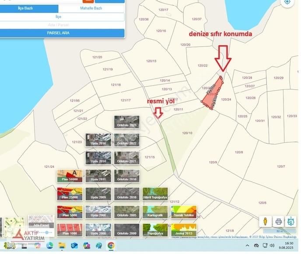Select Topoğrafya basemap
The width and height of the screenshot is (301, 254).
(155, 230)
